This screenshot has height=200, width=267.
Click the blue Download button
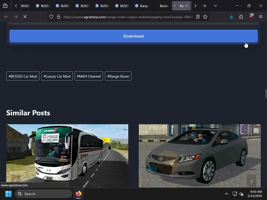(x=133, y=36)
